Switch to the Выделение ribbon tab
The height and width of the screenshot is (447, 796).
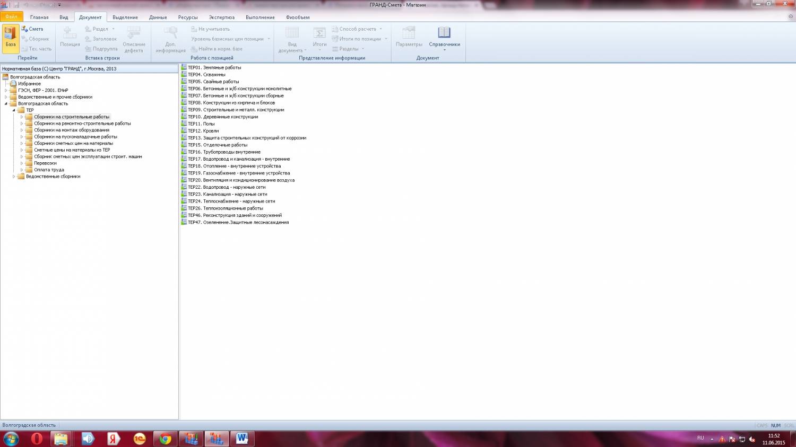[125, 17]
